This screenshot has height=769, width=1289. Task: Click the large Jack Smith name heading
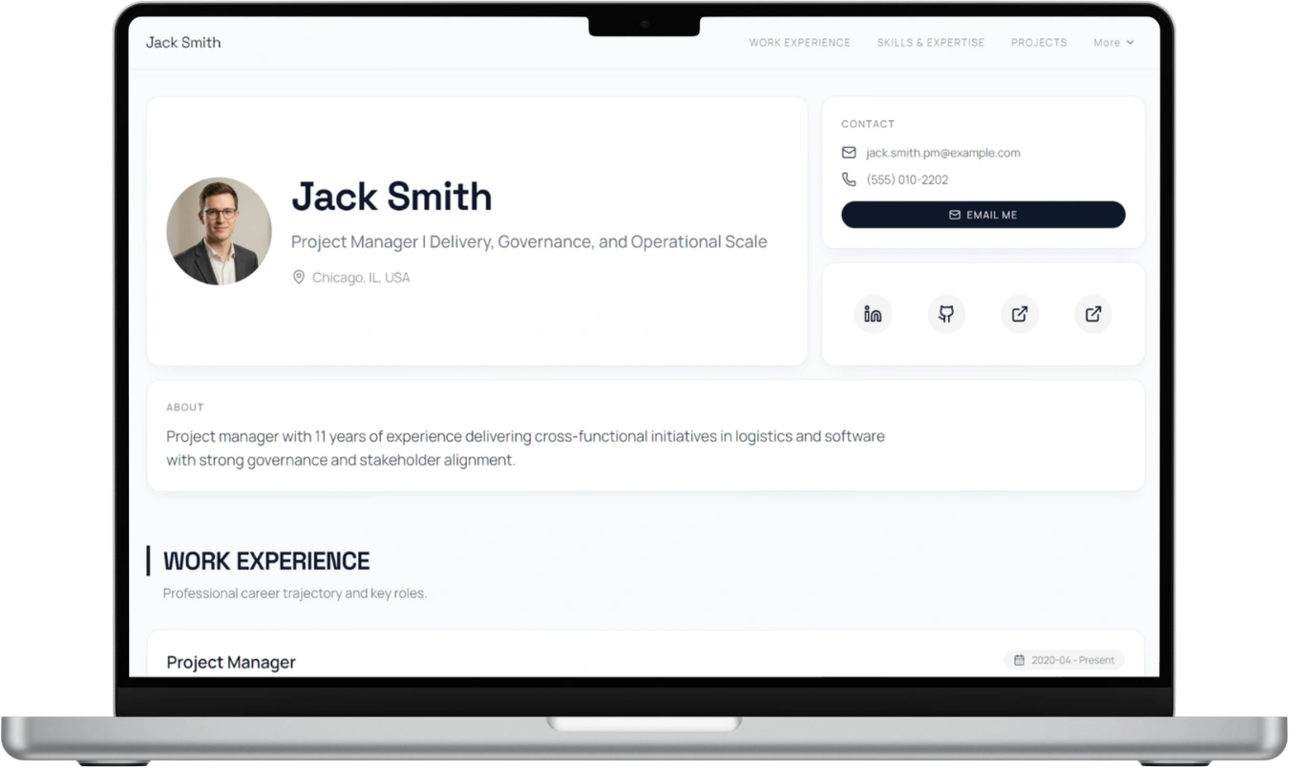pos(391,197)
